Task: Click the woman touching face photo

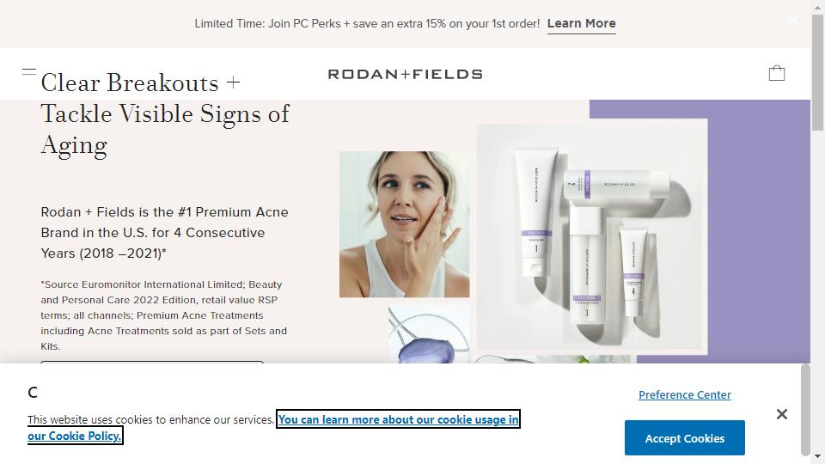Action: 404,224
